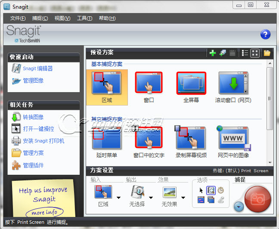Open the 视图(V) menu
The height and width of the screenshot is (229, 279).
coord(62,18)
